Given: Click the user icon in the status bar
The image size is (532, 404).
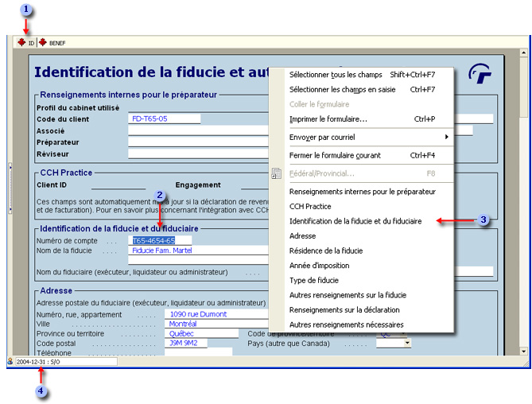Looking at the screenshot, I should click(10, 361).
